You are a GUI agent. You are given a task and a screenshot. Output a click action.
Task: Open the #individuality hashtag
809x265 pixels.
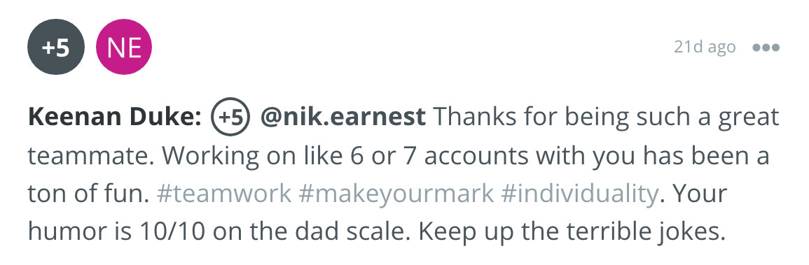[579, 194]
